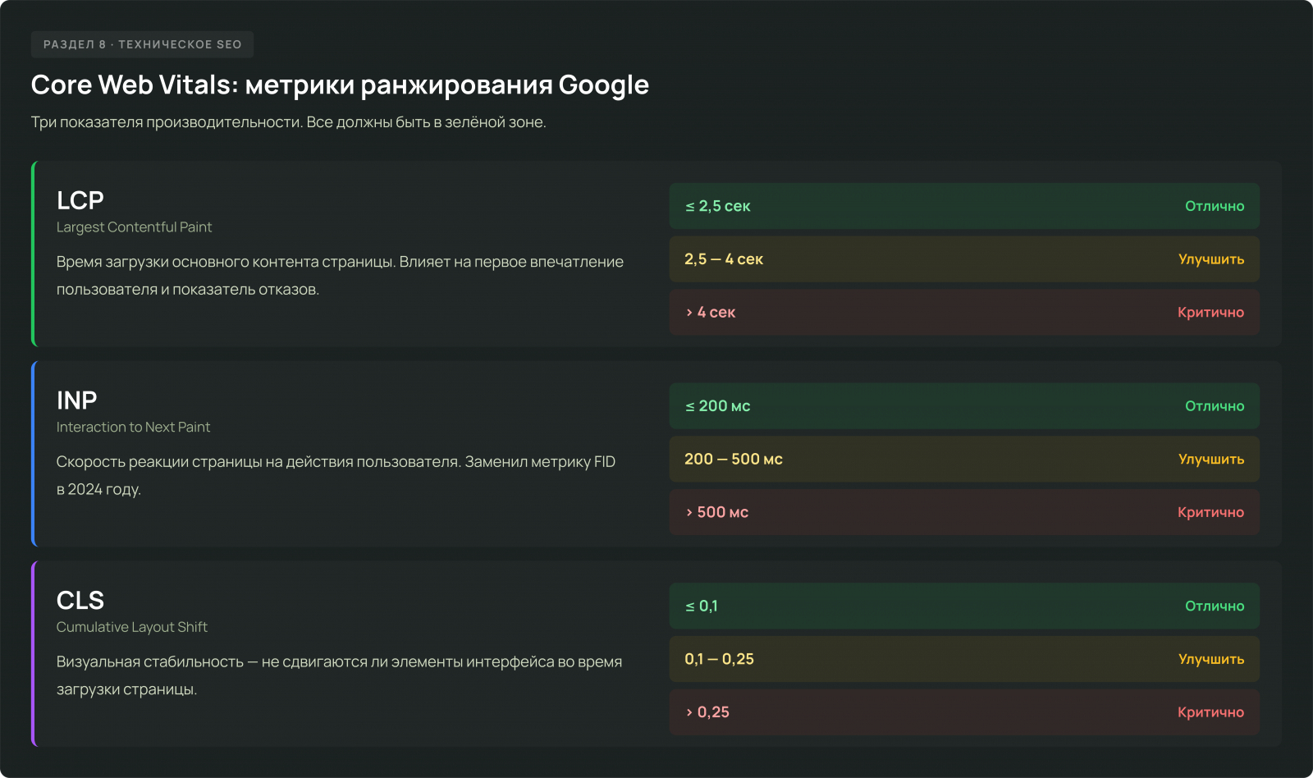Screen dimensions: 1313x778
Task: Click the "200 — 500 мс" threshold row
Action: pos(963,460)
